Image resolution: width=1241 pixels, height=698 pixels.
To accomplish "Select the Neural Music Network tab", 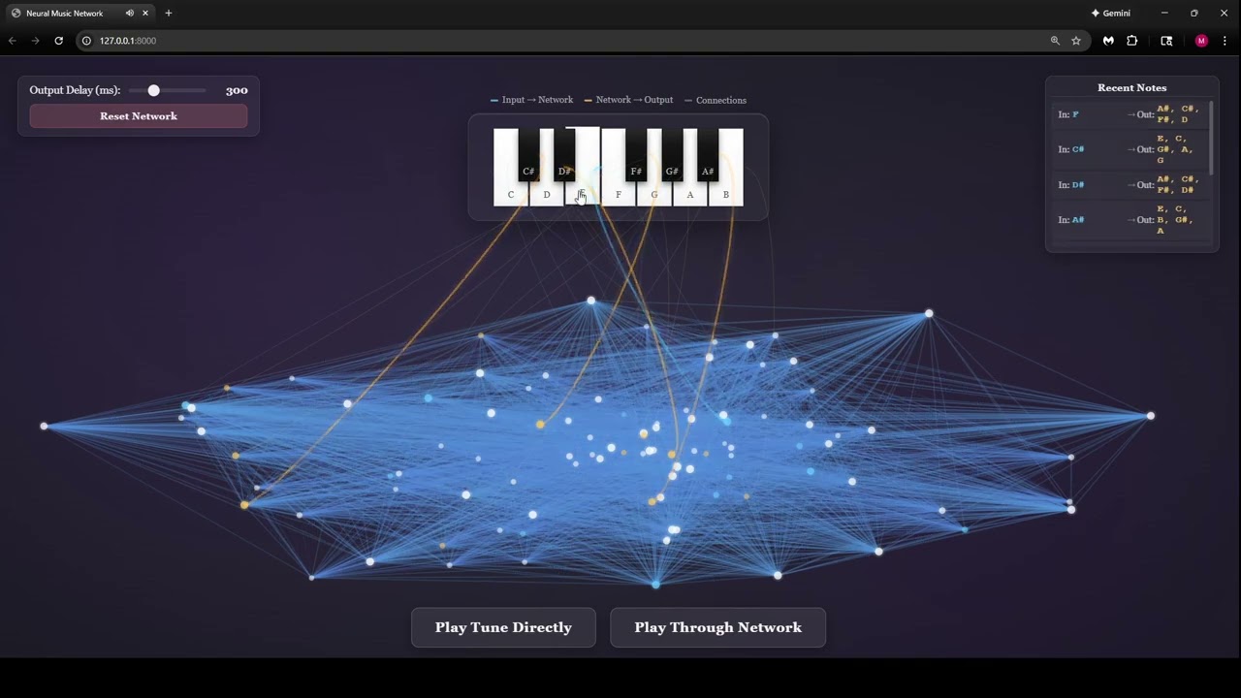I will [64, 14].
